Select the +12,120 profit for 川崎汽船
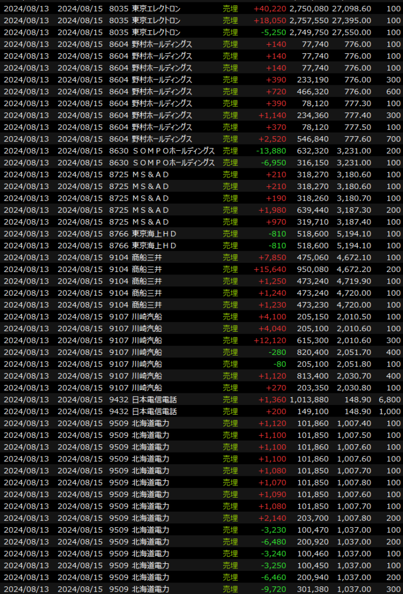This screenshot has width=403, height=594. [270, 341]
